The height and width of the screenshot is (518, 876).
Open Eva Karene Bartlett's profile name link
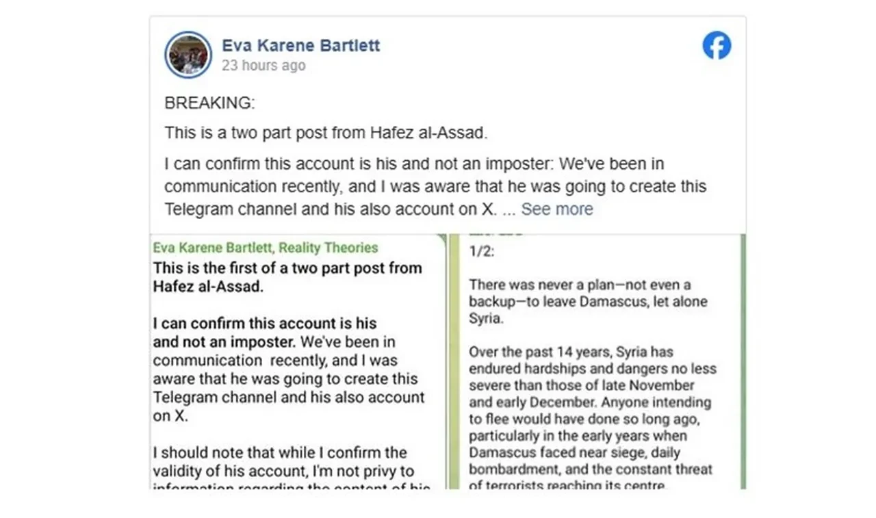300,46
